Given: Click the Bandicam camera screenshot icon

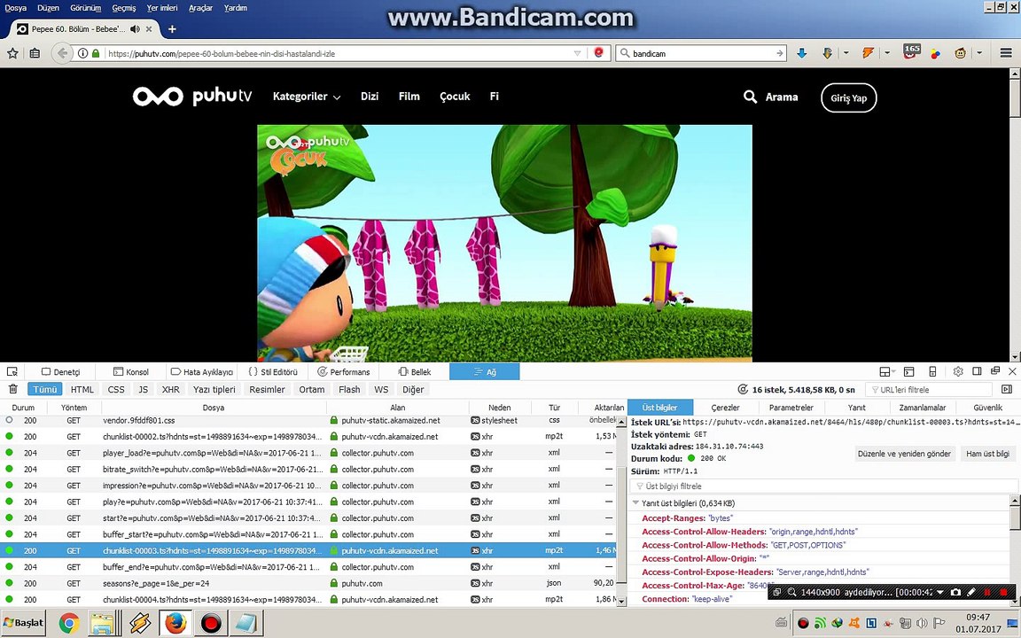Looking at the screenshot, I should [x=955, y=593].
